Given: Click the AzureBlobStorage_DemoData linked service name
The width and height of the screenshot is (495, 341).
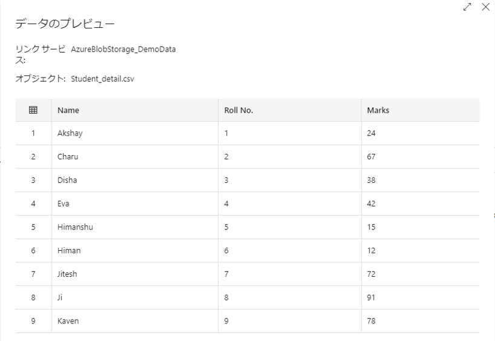Looking at the screenshot, I should [x=123, y=50].
